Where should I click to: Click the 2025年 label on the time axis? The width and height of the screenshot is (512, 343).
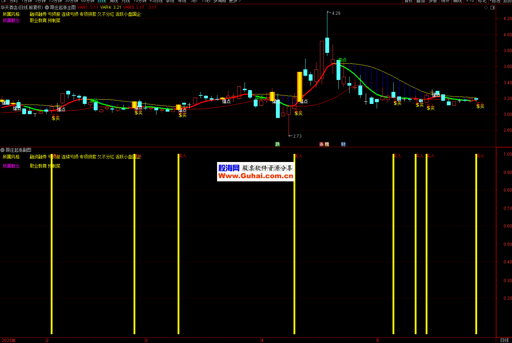tap(8, 341)
